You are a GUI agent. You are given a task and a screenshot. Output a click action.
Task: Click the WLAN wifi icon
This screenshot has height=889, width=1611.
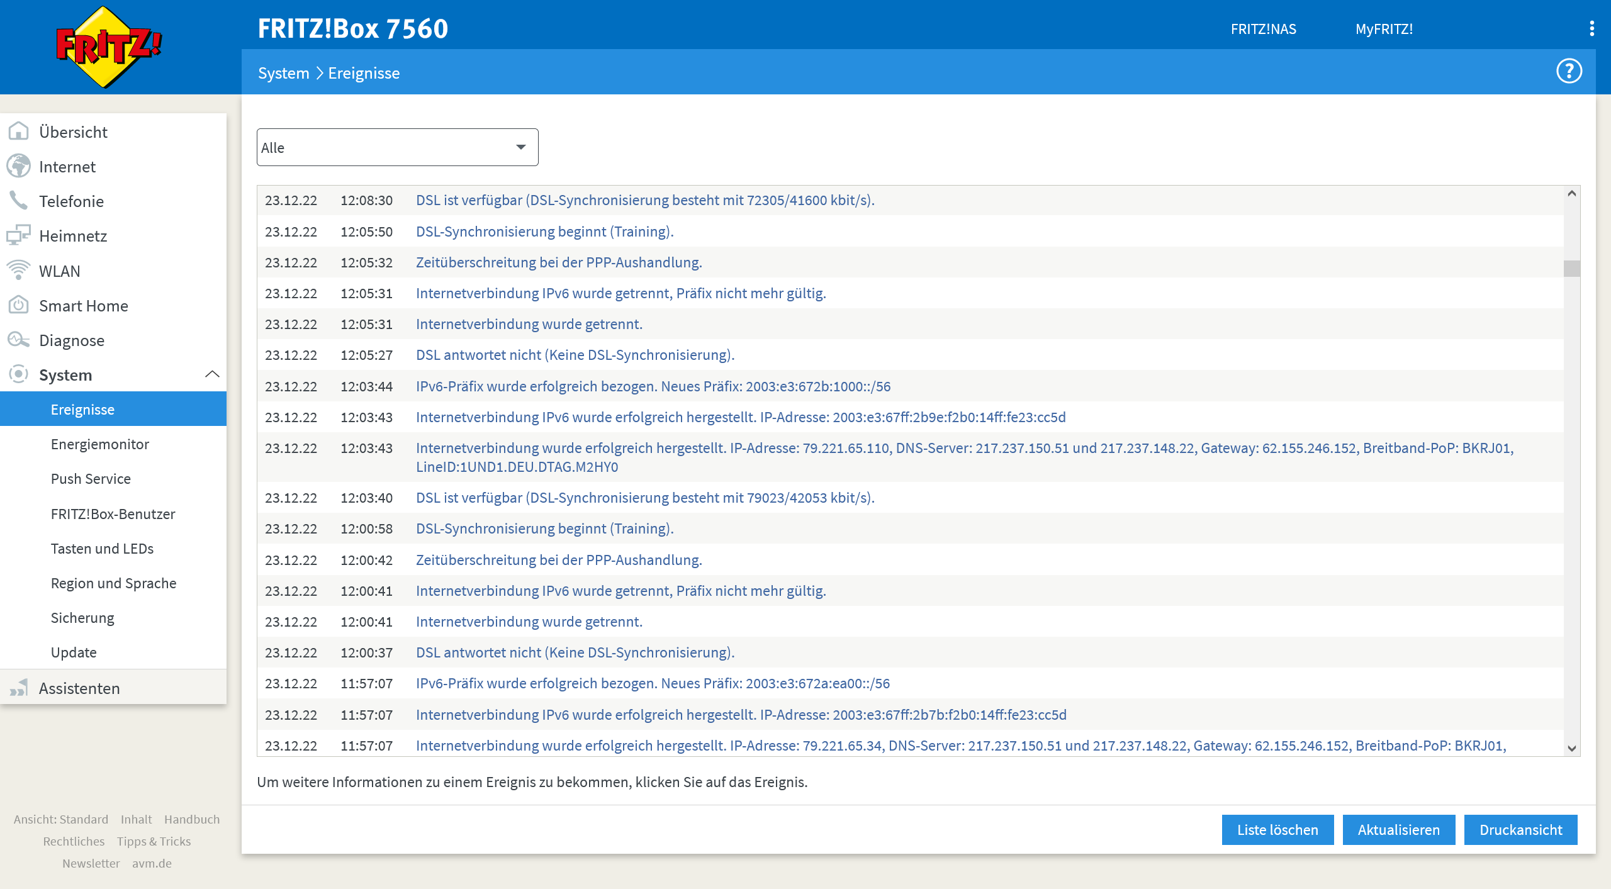(18, 271)
